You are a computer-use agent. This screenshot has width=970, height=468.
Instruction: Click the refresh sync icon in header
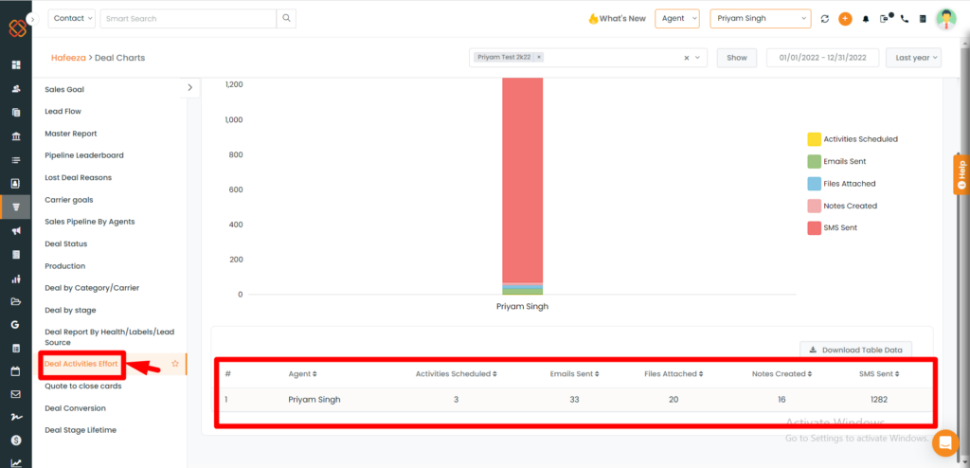[x=825, y=19]
